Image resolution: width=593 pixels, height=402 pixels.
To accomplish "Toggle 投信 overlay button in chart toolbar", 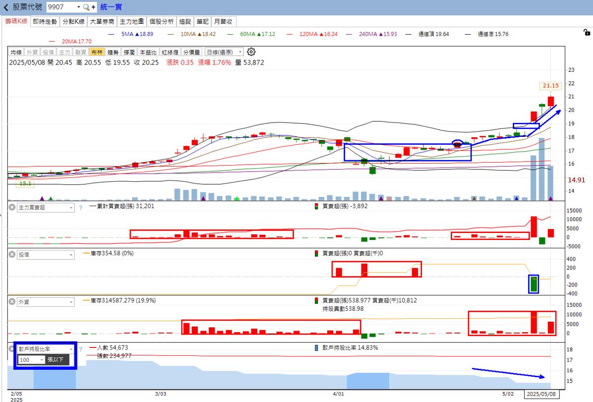I will coord(48,52).
